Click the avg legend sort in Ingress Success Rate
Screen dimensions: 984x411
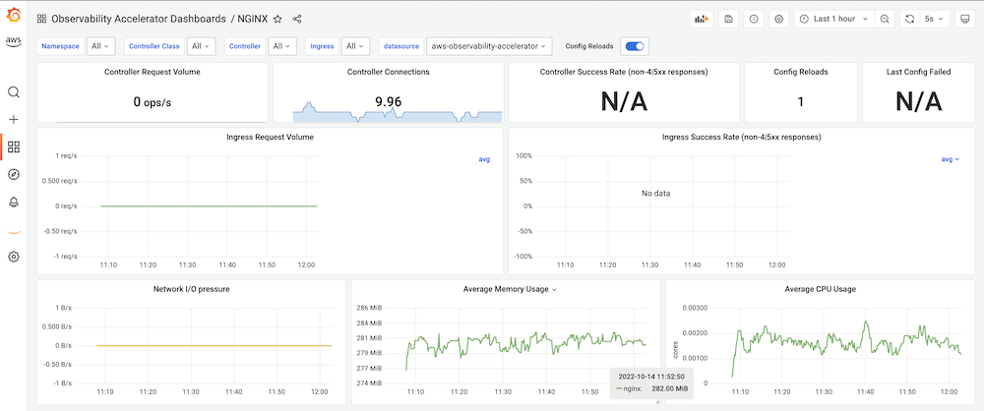[951, 159]
